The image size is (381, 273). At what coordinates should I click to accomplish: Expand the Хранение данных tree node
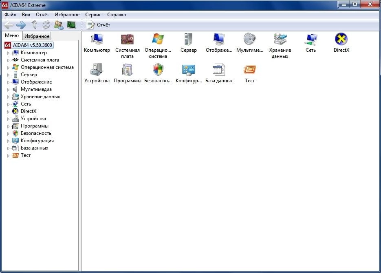coord(8,97)
